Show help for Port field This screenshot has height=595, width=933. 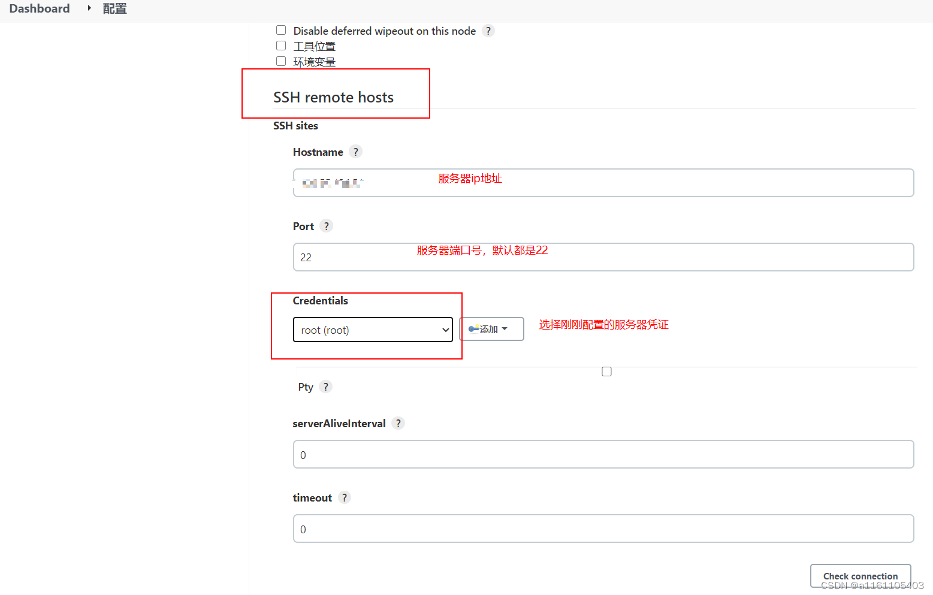[326, 226]
